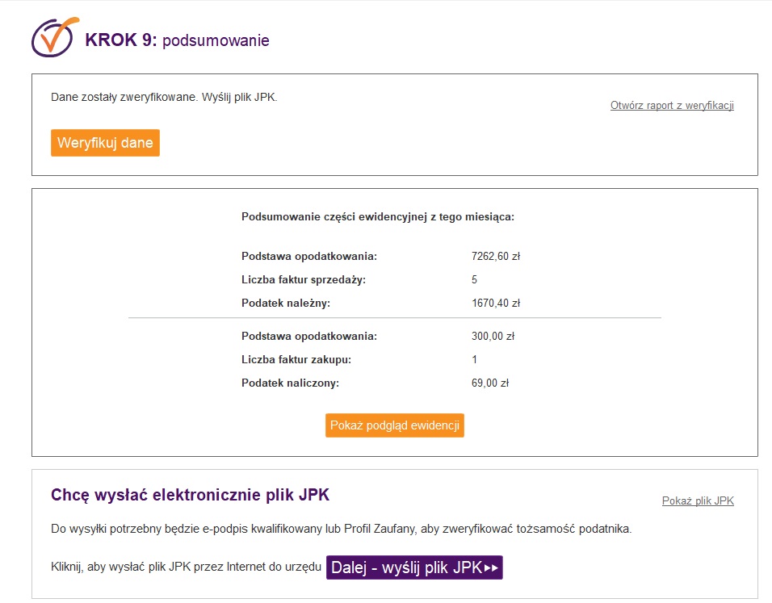Click the Liczba faktur zakupu label
This screenshot has width=772, height=603.
(x=296, y=360)
